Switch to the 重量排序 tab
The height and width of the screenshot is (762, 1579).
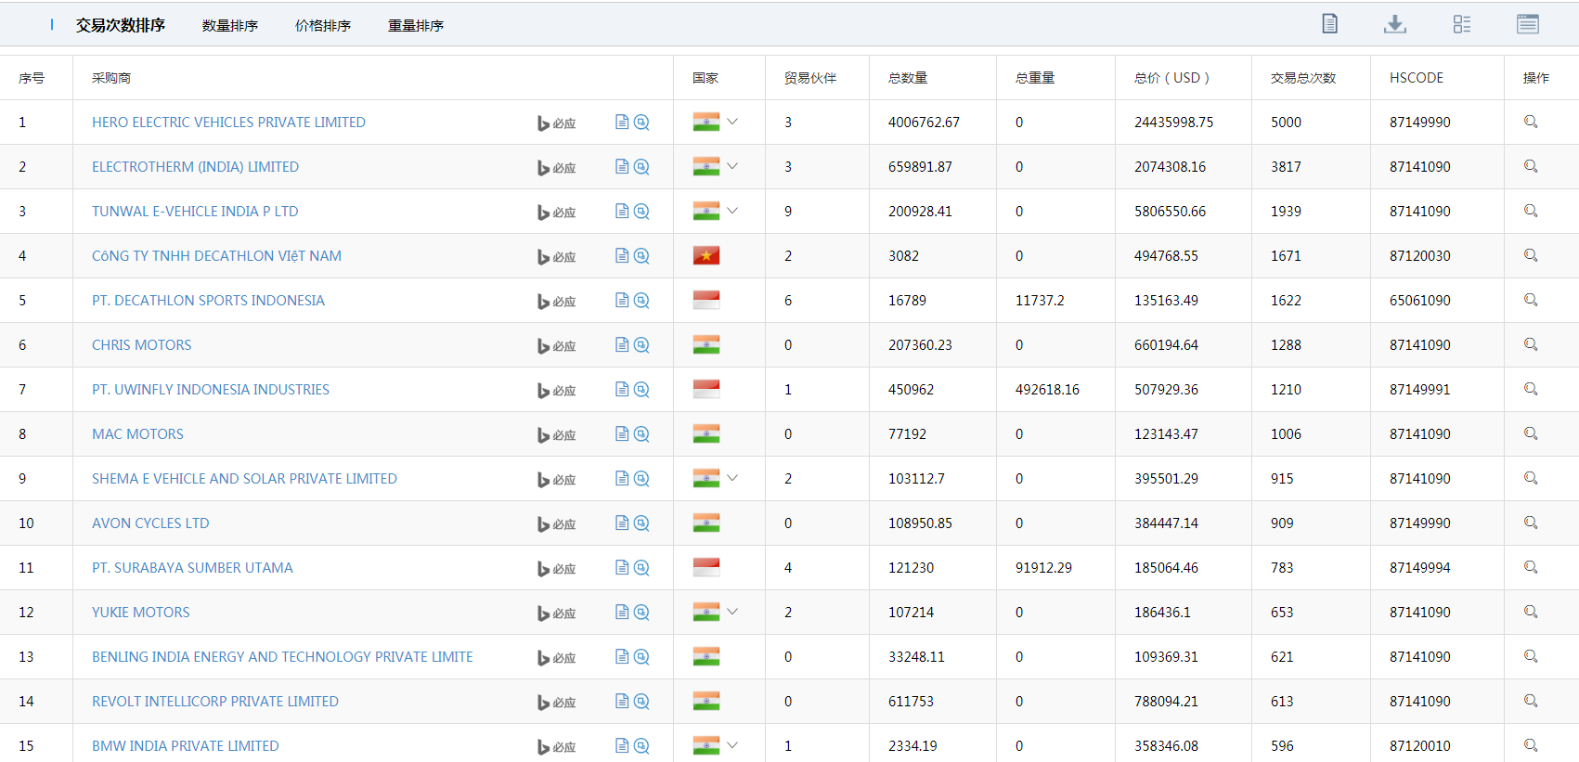[416, 26]
